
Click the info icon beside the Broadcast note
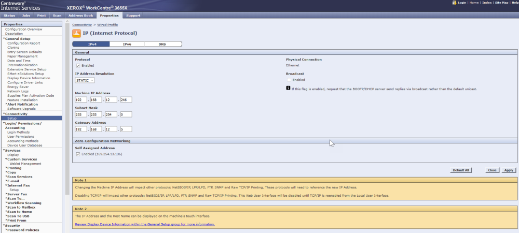point(288,89)
